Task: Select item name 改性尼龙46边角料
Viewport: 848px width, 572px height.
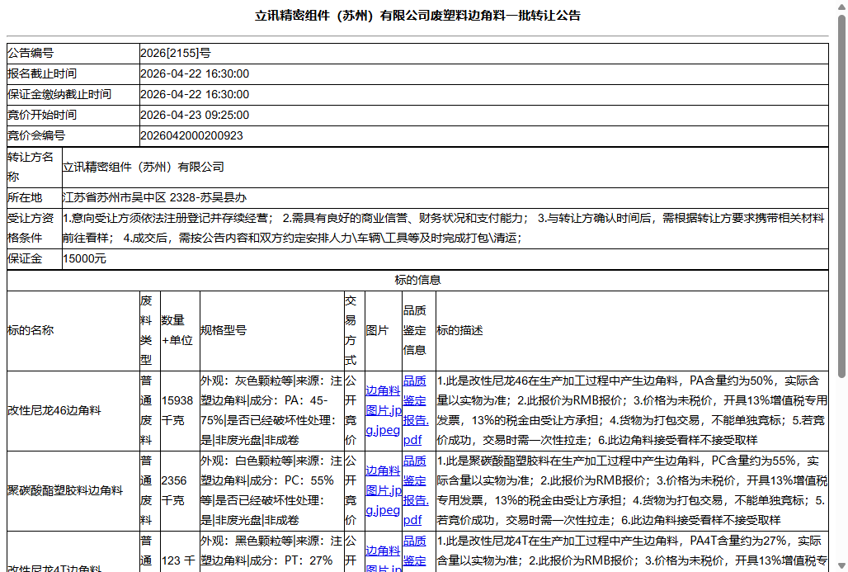Action: [54, 411]
